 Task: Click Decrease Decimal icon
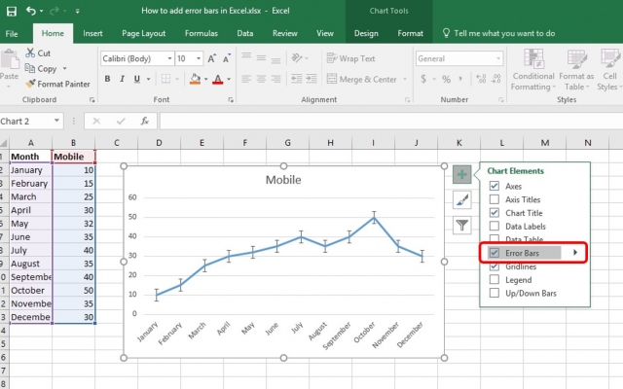click(495, 79)
